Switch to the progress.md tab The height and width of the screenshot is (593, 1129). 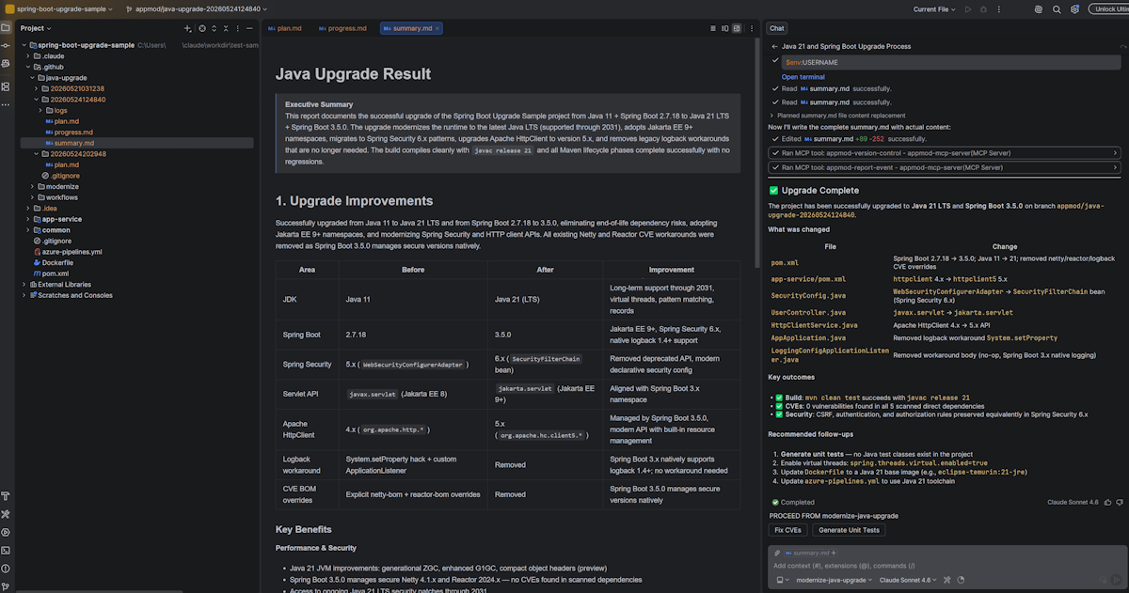pos(342,28)
